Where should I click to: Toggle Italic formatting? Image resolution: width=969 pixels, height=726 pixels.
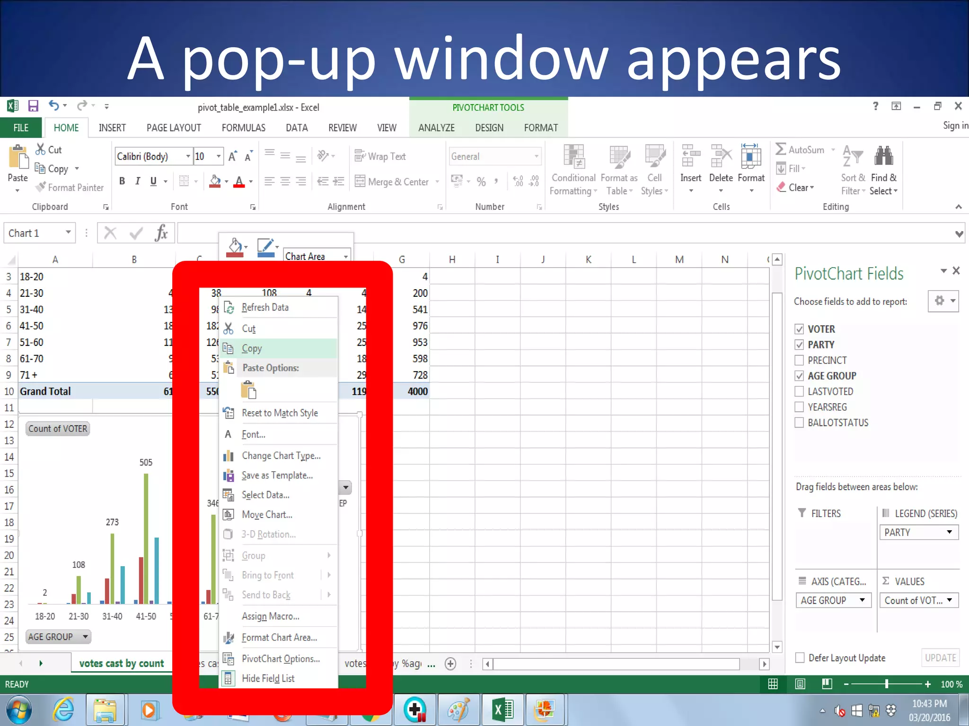[x=138, y=181]
